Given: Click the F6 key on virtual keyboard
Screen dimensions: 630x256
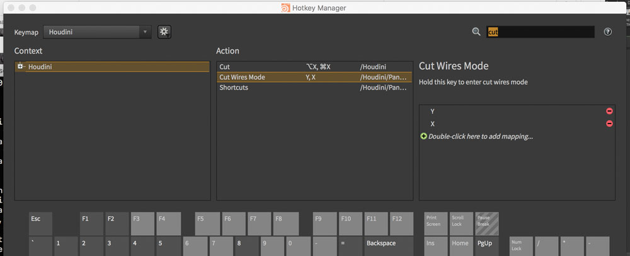Looking at the screenshot, I should (234, 224).
